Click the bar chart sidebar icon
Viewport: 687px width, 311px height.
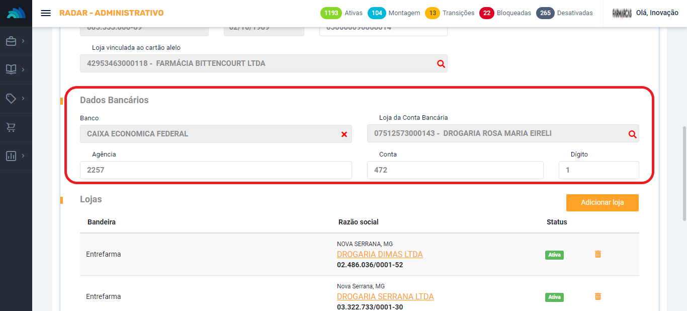click(x=11, y=156)
